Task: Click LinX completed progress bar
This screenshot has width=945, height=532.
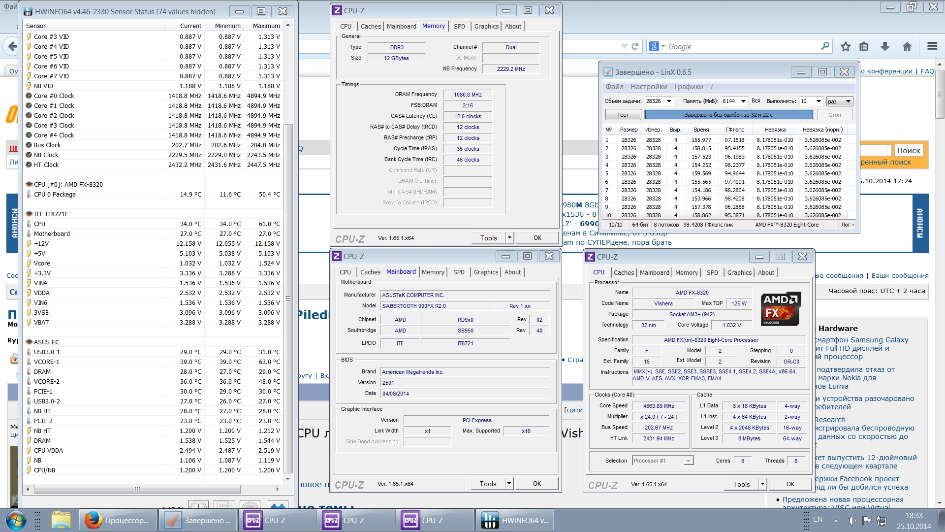Action: tap(728, 115)
